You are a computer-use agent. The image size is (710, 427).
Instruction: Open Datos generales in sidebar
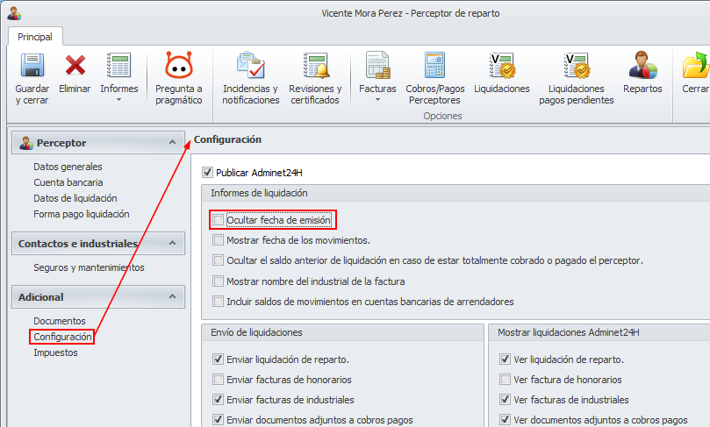click(x=68, y=167)
